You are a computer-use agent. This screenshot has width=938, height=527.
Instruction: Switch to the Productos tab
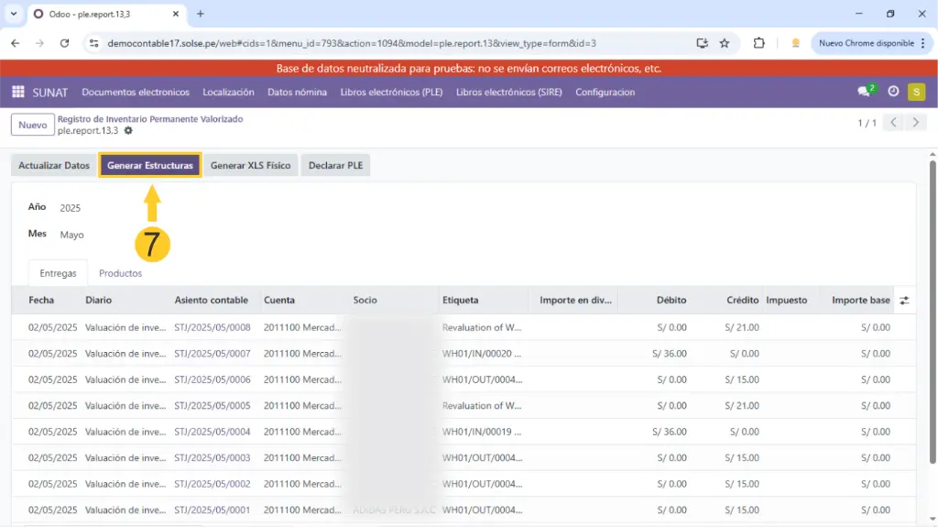120,273
